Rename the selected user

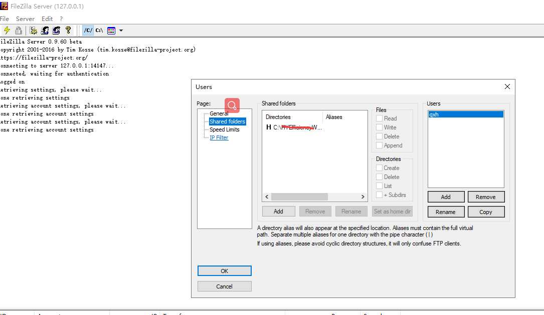click(446, 212)
